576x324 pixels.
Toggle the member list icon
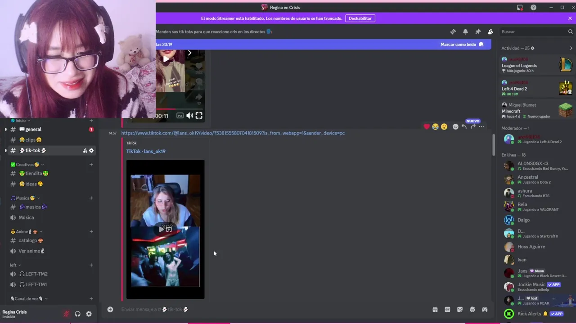(x=490, y=31)
